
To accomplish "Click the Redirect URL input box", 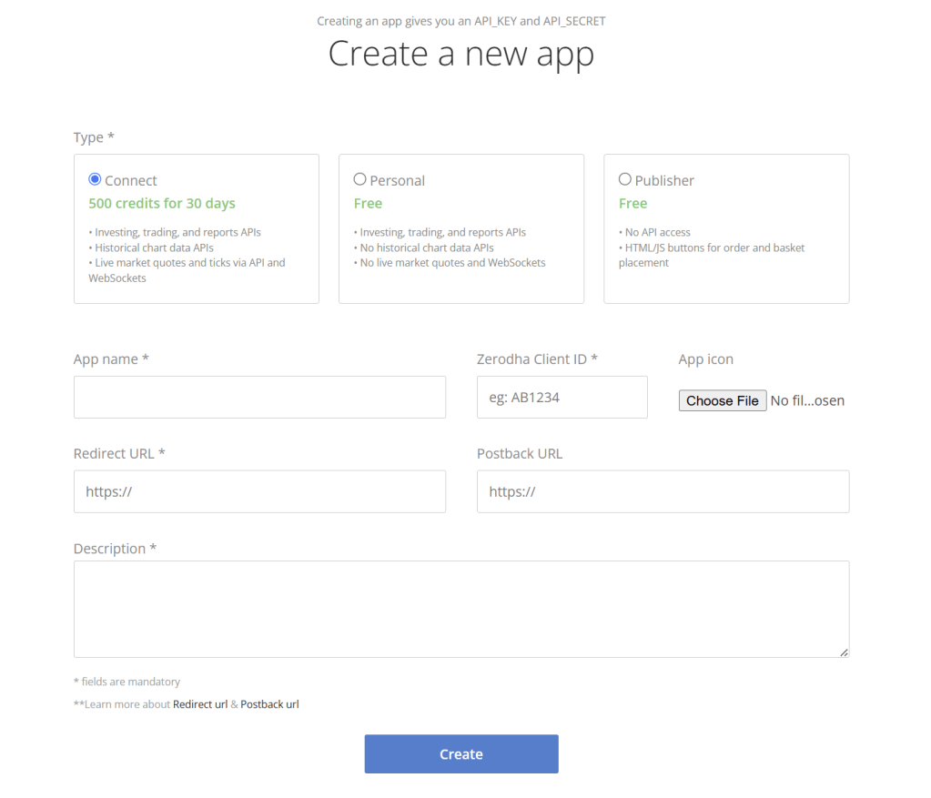I will (x=259, y=491).
